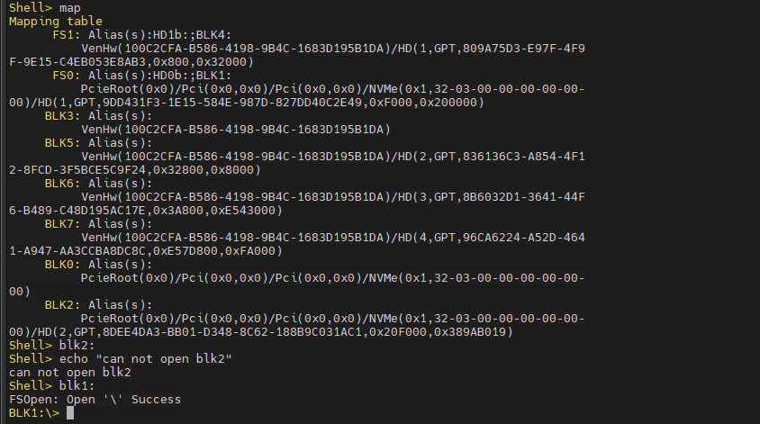Click the 'blk2:' command after the Shell prompt
This screenshot has height=424, width=760.
click(x=77, y=346)
